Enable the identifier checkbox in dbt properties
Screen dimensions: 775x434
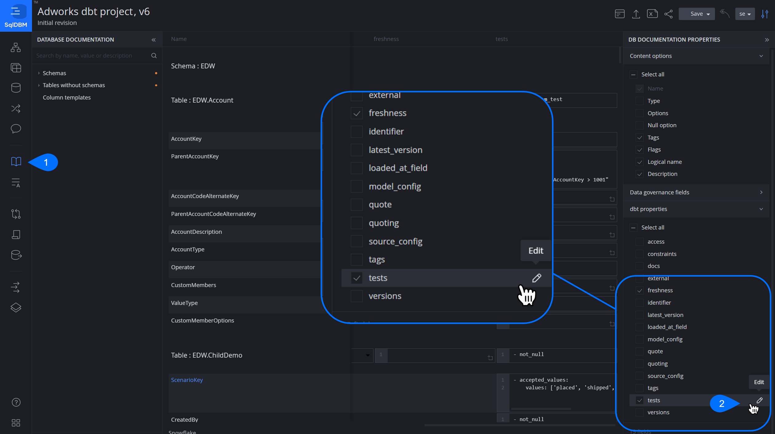[x=640, y=302]
